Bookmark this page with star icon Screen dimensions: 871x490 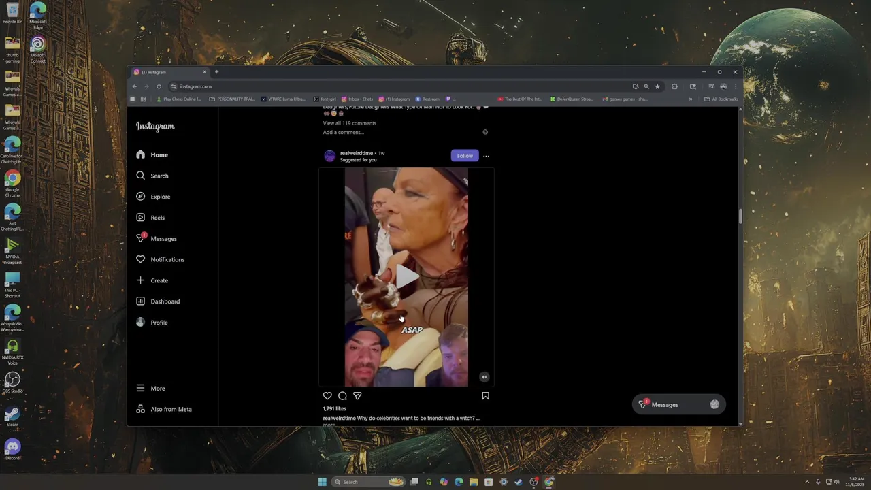[657, 86]
